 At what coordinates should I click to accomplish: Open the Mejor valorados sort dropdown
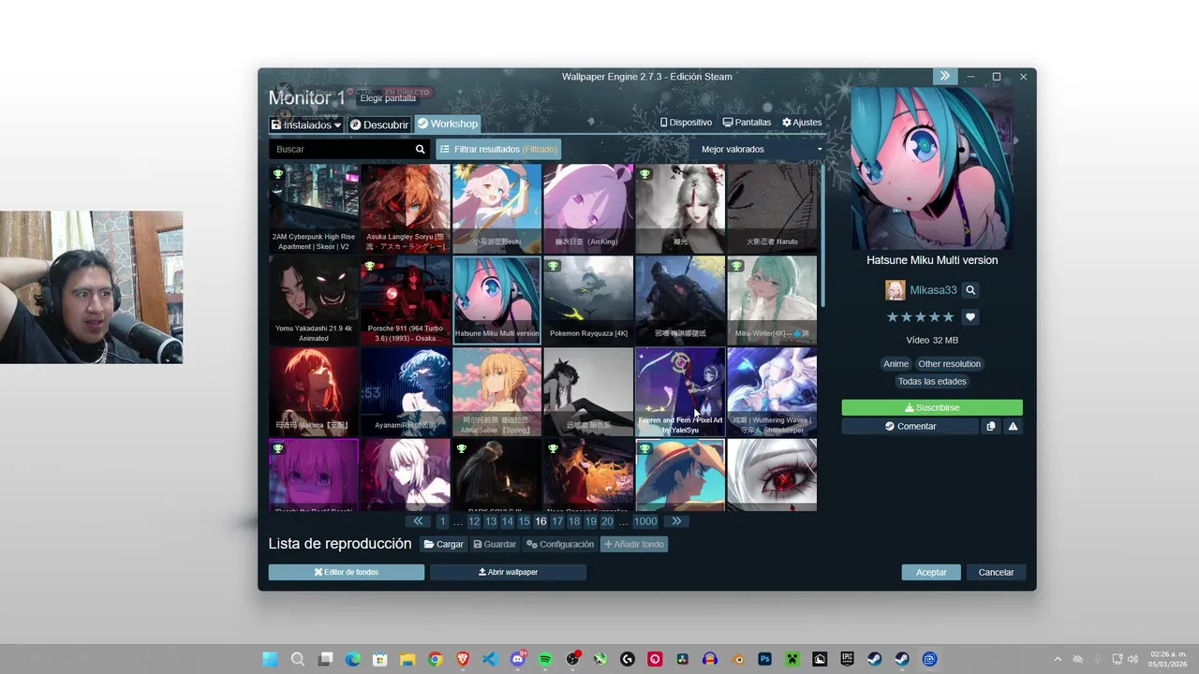(x=762, y=149)
